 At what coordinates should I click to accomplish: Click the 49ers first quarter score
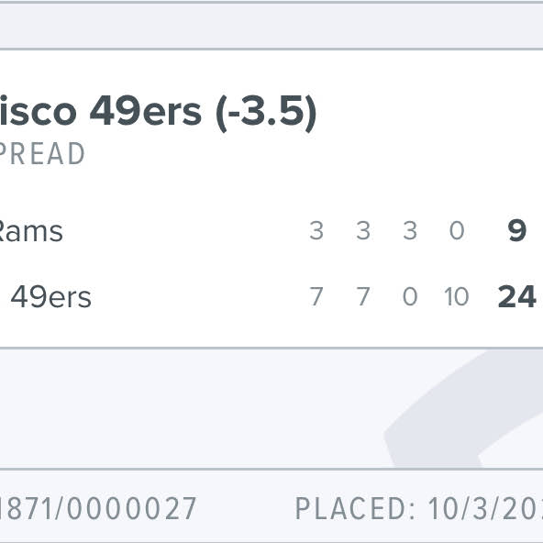pos(316,296)
